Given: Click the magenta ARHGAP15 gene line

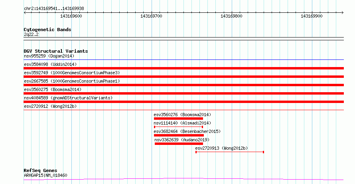Looking at the screenshot, I should 183,179.
